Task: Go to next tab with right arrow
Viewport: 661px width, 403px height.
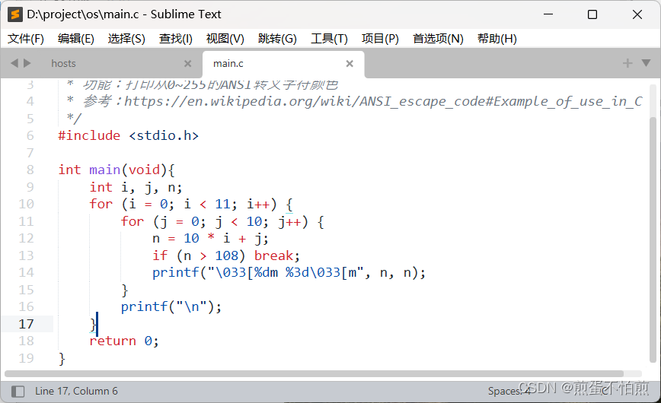Action: 27,63
